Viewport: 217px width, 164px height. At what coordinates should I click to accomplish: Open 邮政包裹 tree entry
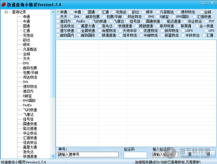30,68
